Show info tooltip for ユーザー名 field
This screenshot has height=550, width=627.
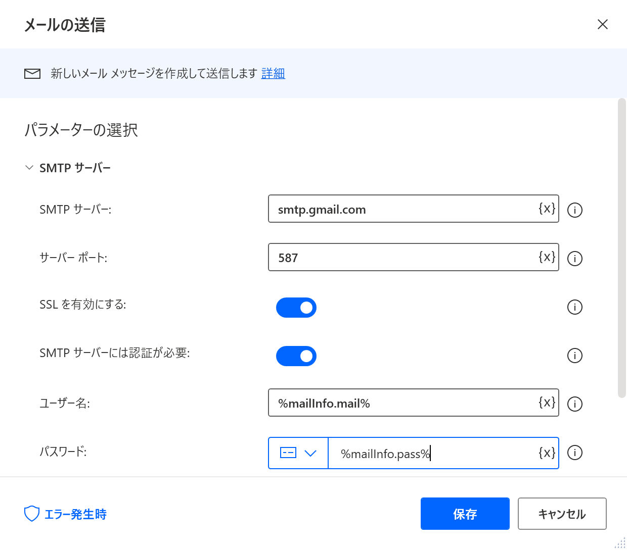(x=575, y=404)
